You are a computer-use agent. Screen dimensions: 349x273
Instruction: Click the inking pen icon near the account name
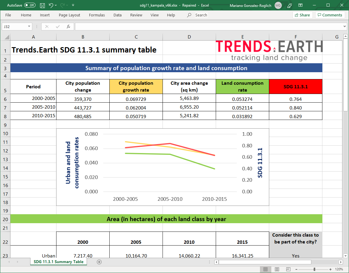289,5
